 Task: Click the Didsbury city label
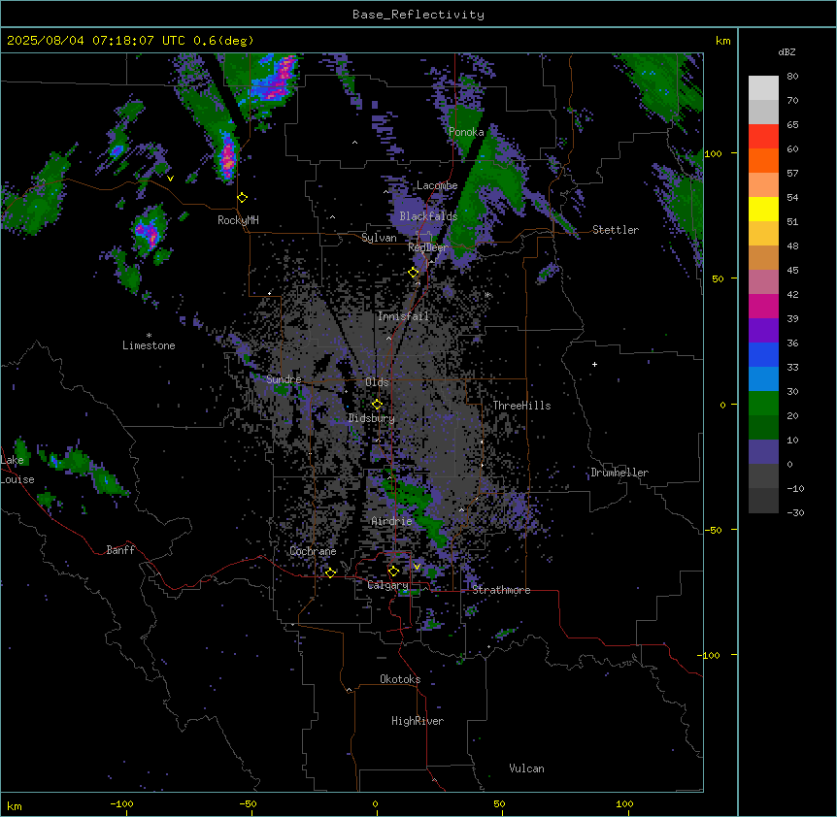coord(372,418)
